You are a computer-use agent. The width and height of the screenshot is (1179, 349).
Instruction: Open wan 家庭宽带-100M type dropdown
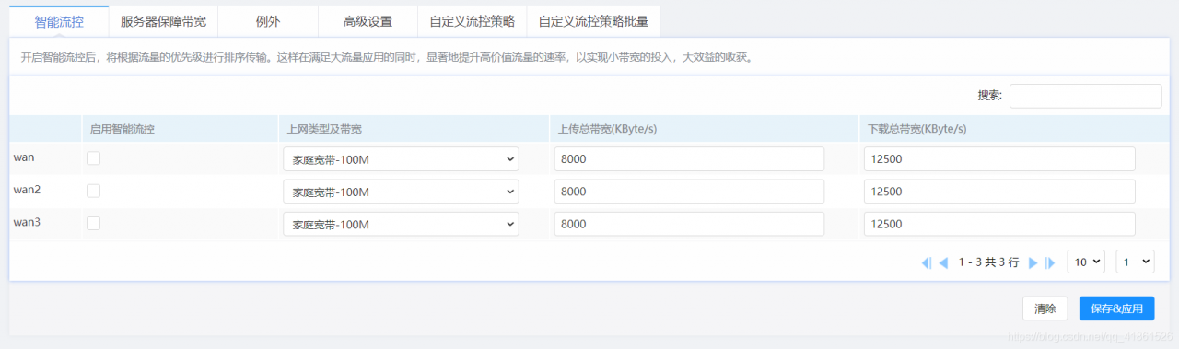(x=401, y=159)
